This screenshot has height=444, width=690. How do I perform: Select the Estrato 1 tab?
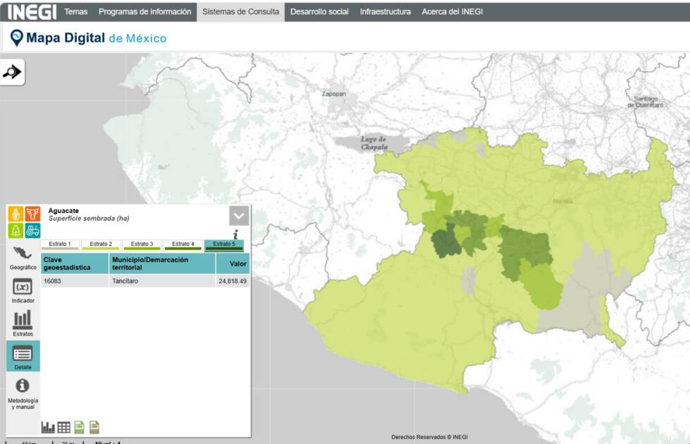60,245
